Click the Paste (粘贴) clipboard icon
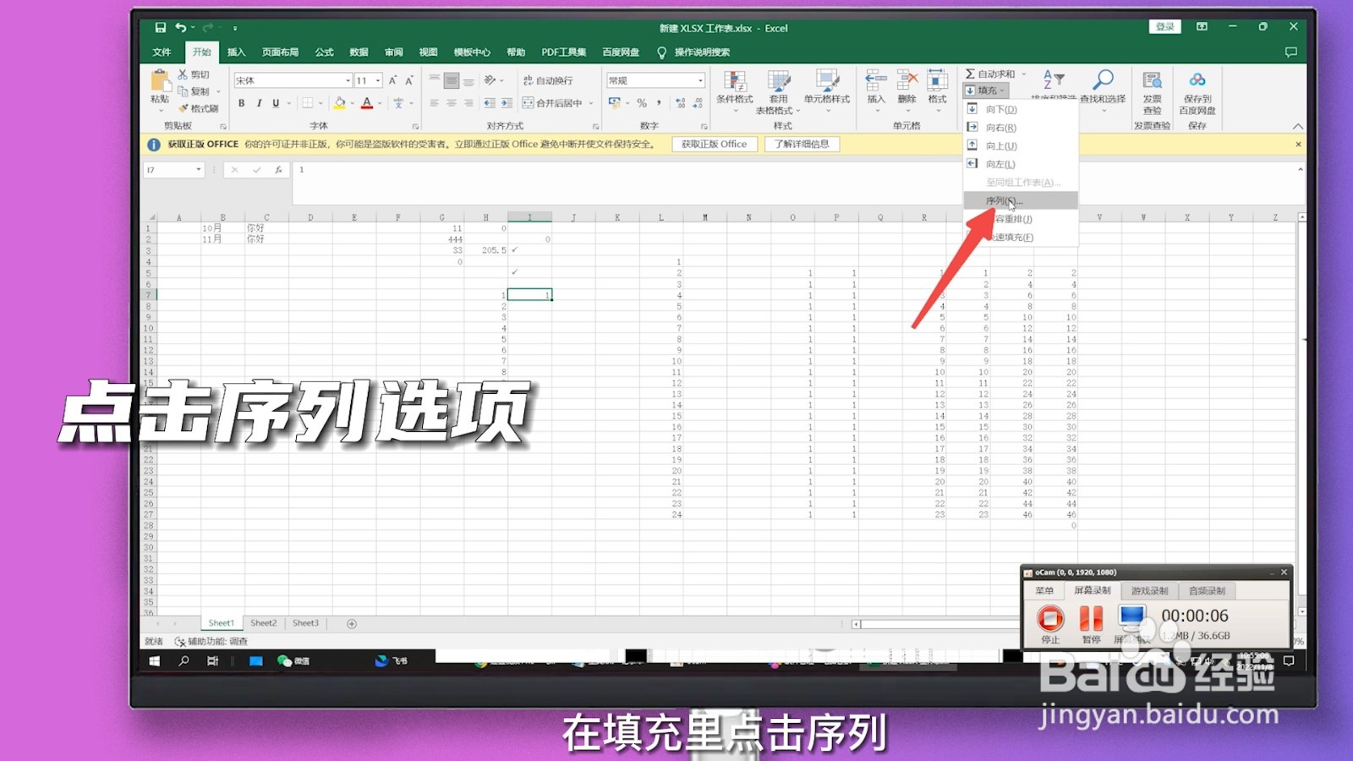1353x761 pixels. [160, 81]
